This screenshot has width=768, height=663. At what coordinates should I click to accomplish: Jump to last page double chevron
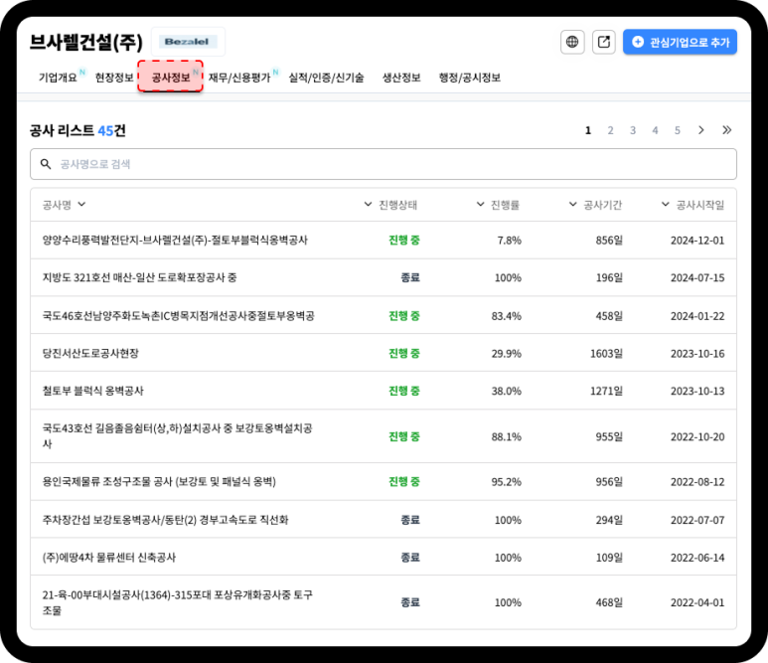point(727,130)
